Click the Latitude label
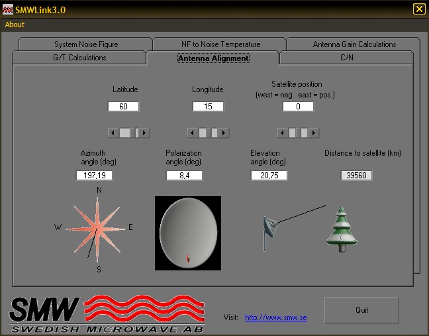 pyautogui.click(x=125, y=89)
